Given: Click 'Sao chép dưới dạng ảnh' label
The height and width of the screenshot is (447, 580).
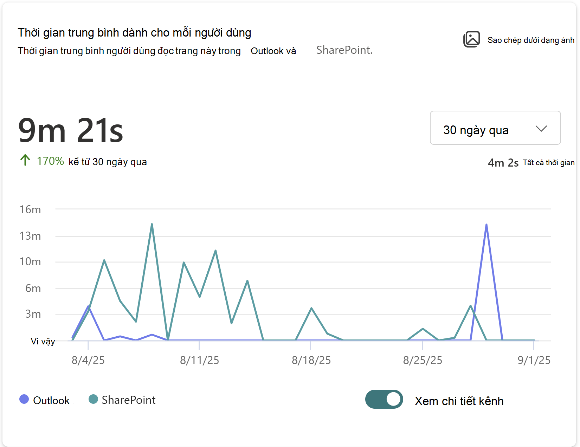Looking at the screenshot, I should pyautogui.click(x=531, y=40).
